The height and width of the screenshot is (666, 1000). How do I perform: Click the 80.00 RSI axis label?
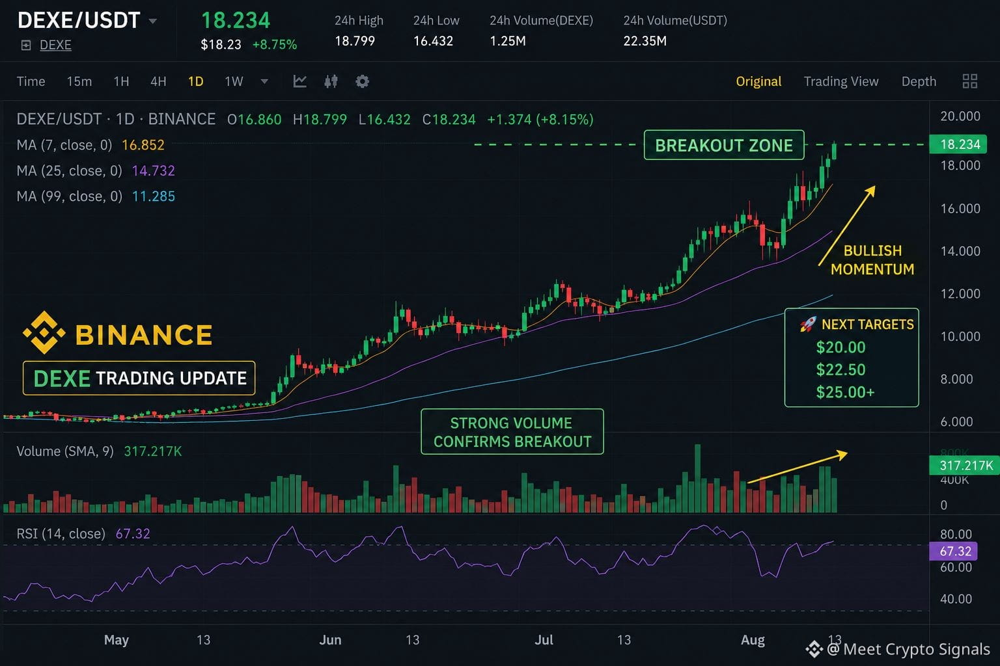[x=956, y=534]
